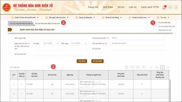The height and width of the screenshot is (102, 182).
Task: Click invoice number 46 cell
Action: pos(52,84)
